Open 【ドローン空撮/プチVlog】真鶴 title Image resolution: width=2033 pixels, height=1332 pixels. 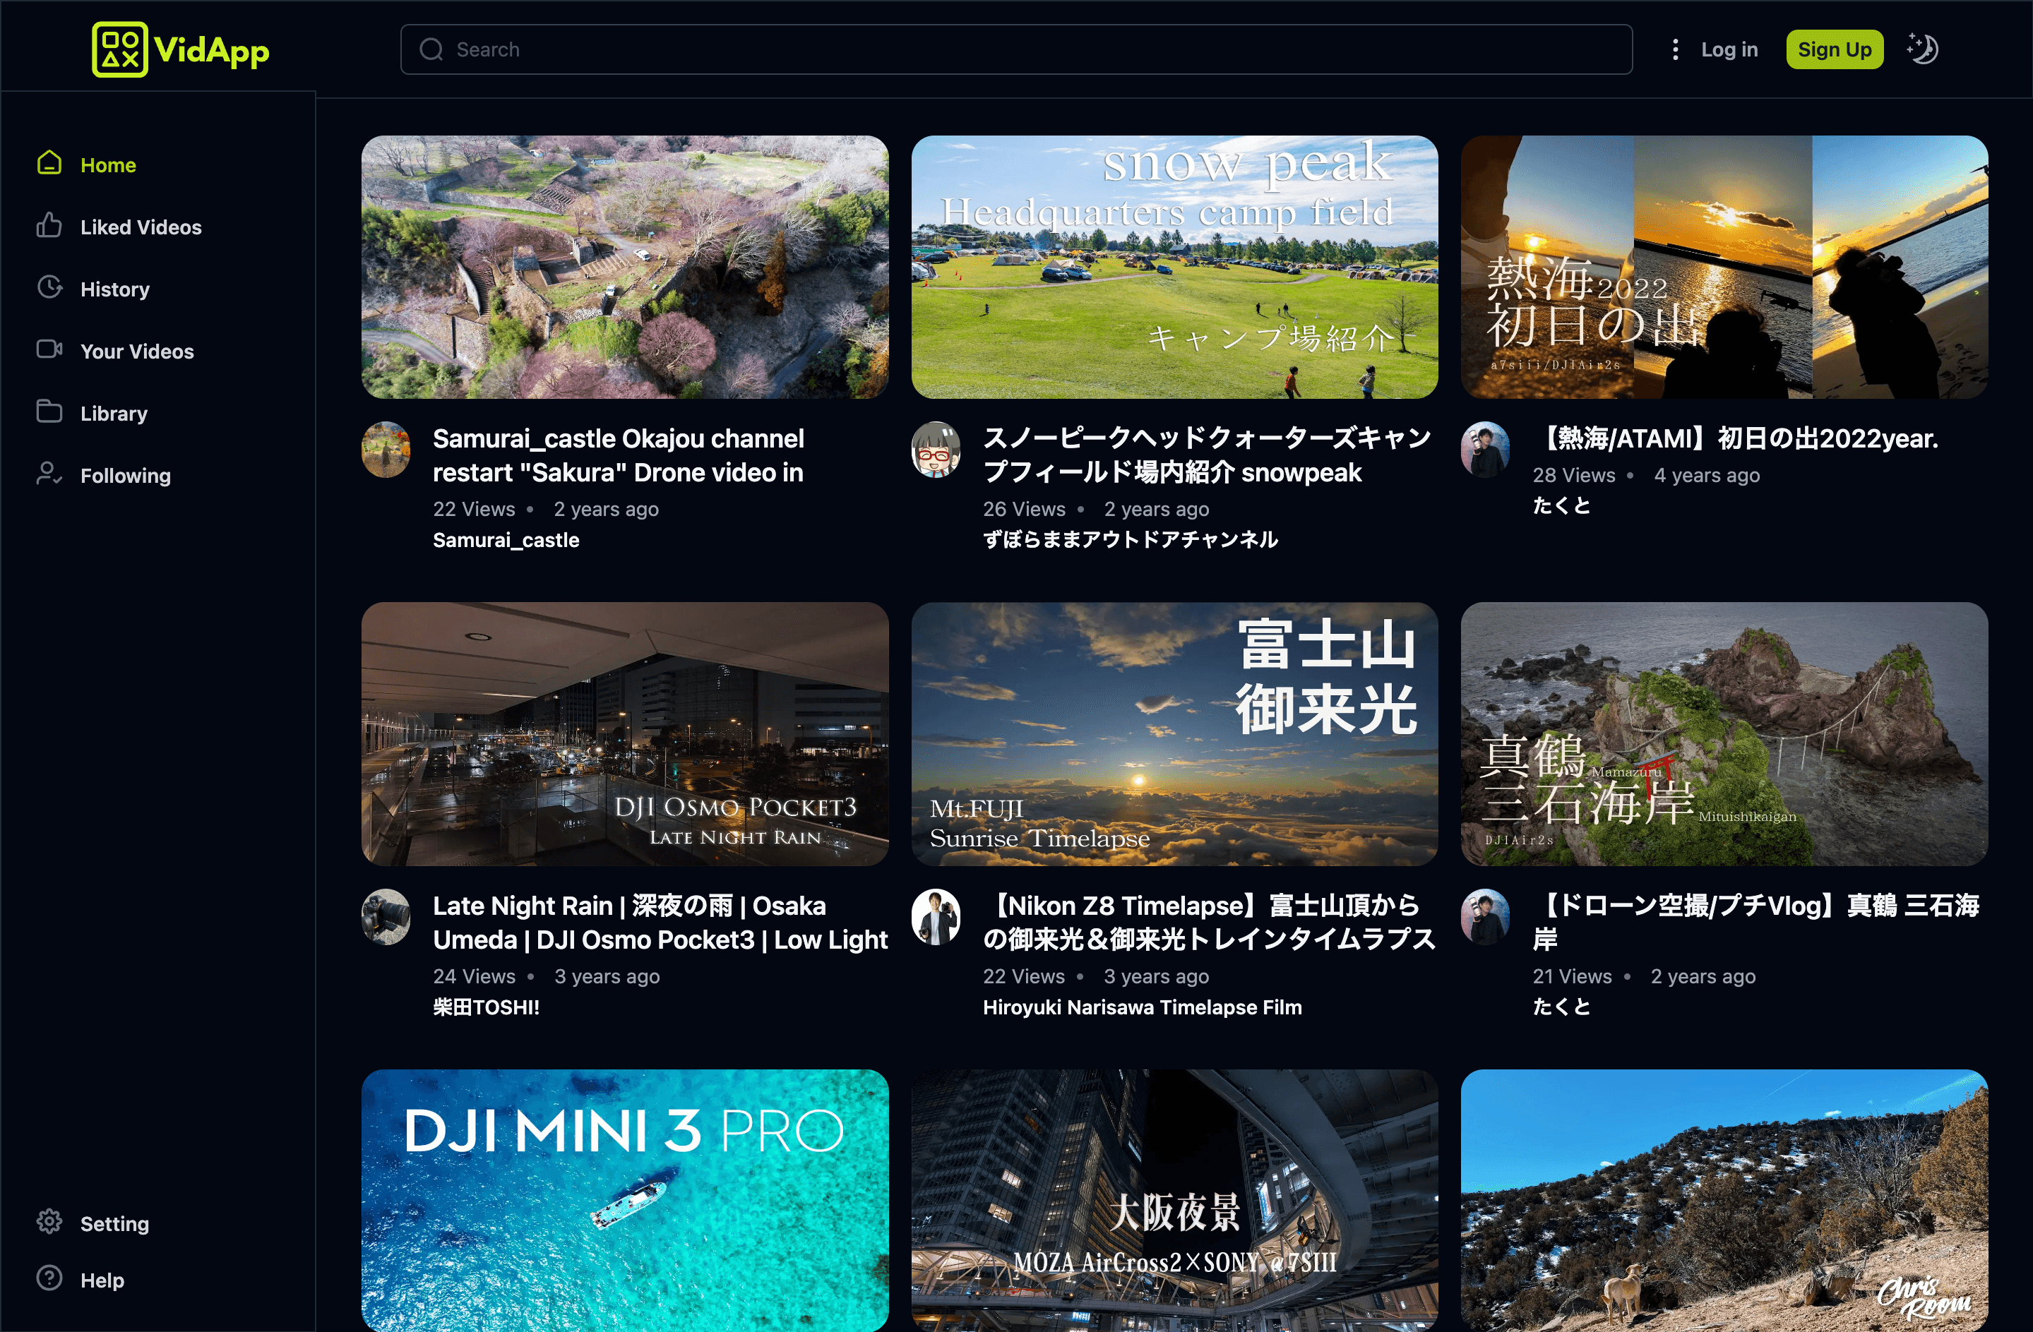click(x=1755, y=922)
